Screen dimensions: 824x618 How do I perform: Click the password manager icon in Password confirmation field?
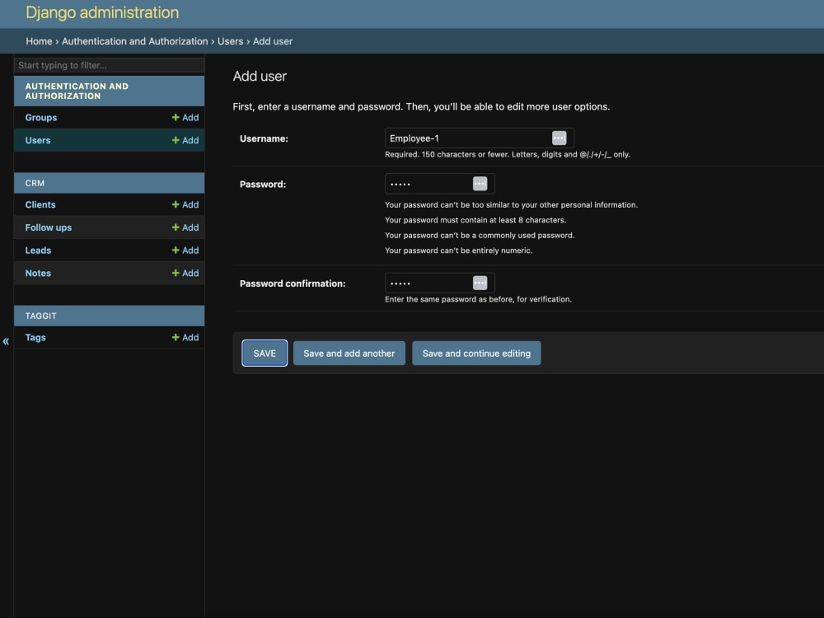pos(480,283)
